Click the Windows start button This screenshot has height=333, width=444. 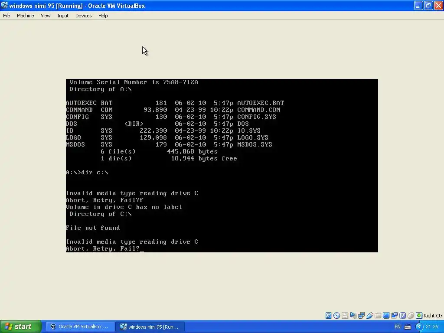(x=21, y=326)
